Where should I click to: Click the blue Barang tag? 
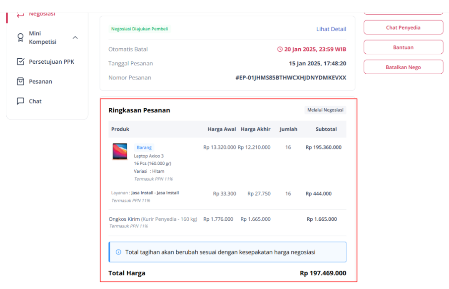click(x=144, y=147)
